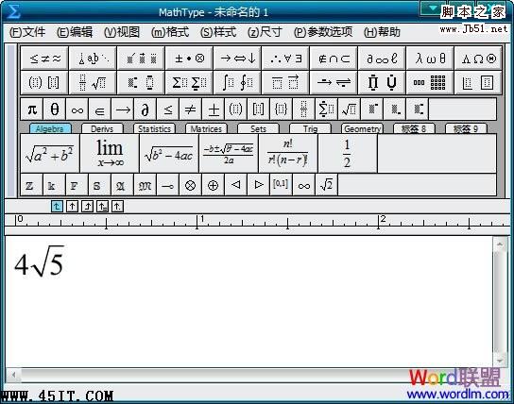The image size is (514, 404).
Task: Insert the less-than-or-equal symbol
Action: (x=168, y=109)
